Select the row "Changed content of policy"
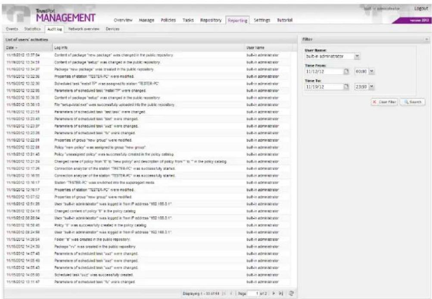The image size is (432, 299). tap(147, 211)
